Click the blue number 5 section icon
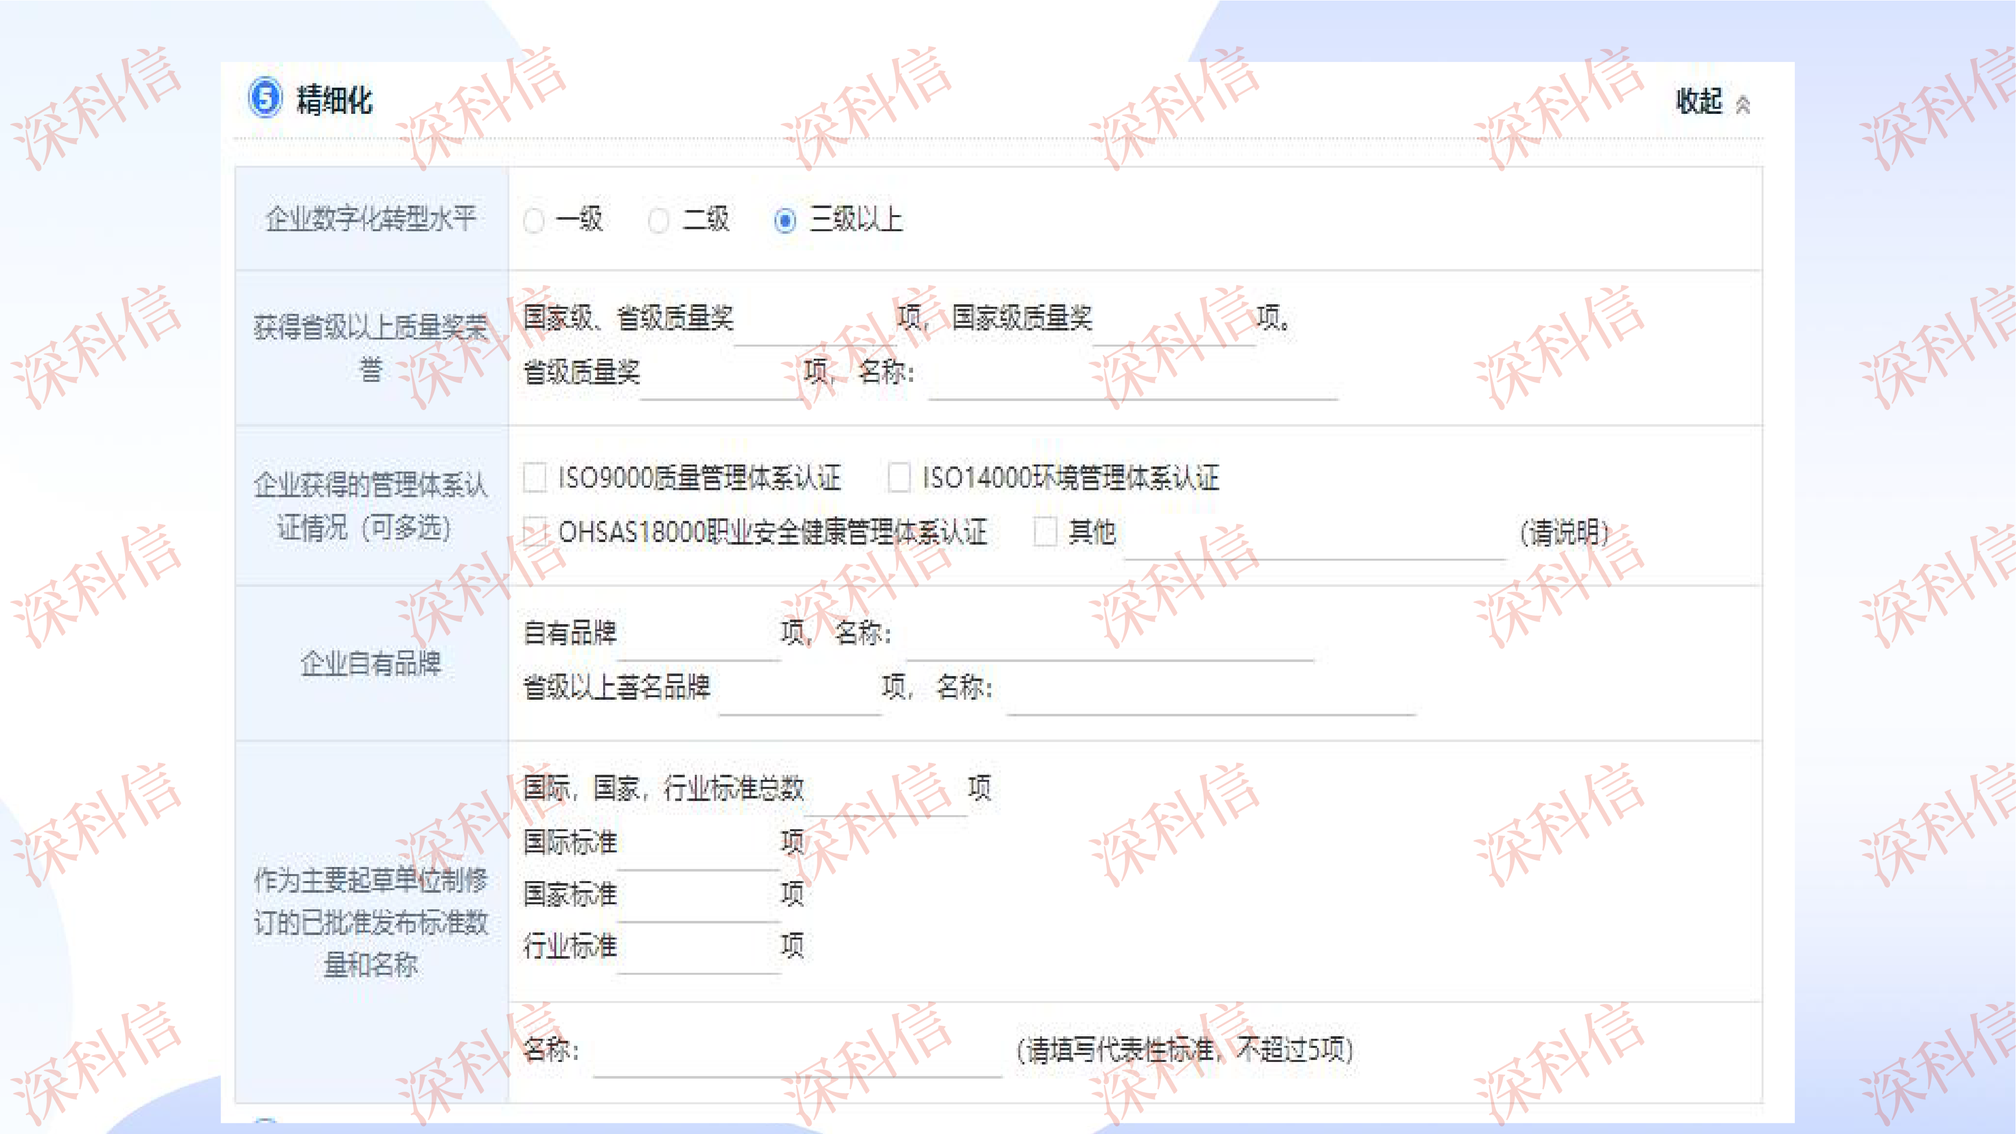Image resolution: width=2016 pixels, height=1134 pixels. 265,99
